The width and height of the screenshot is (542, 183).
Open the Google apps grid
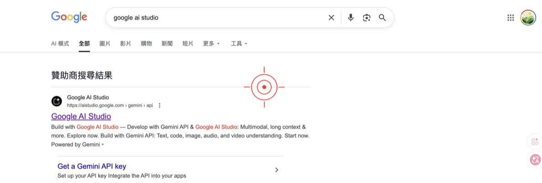[x=510, y=18]
